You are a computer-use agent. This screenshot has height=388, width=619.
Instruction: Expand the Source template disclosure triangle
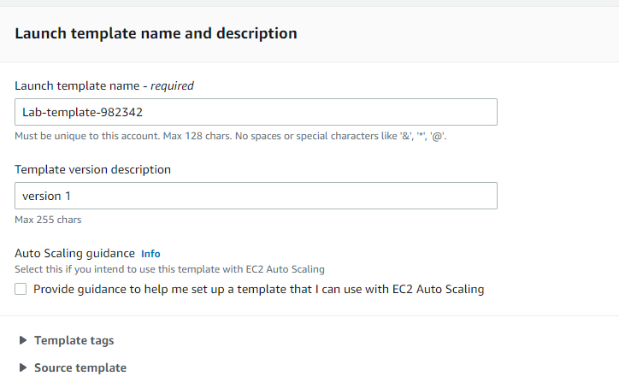pyautogui.click(x=22, y=367)
